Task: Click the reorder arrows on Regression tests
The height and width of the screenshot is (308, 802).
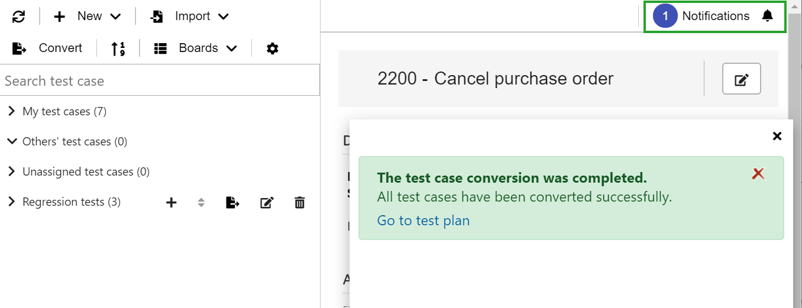Action: pos(201,203)
